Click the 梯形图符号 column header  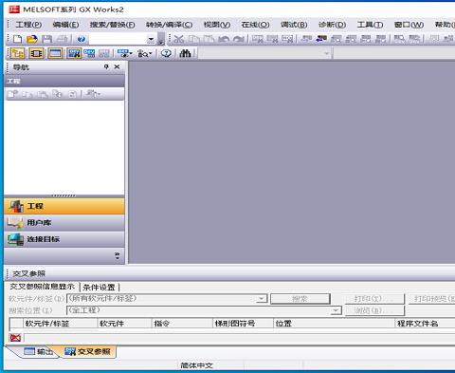[x=243, y=324]
